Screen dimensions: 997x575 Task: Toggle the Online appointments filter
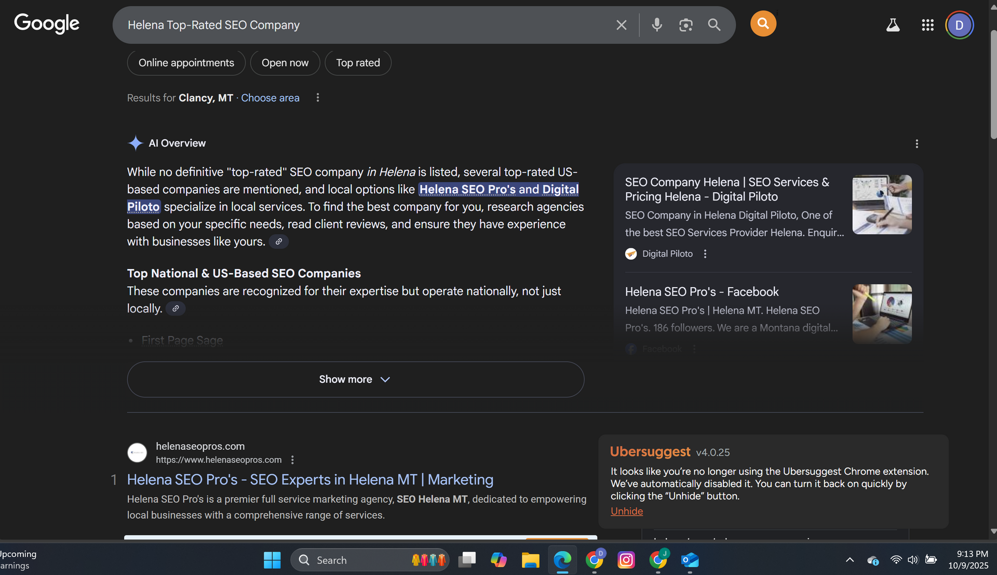tap(186, 63)
